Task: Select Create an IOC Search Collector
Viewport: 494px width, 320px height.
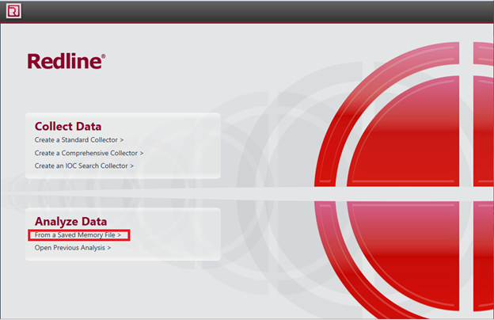Action: [84, 166]
